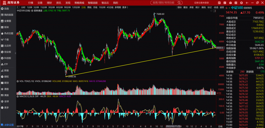This screenshot has height=128, width=265.
Task: Expand the MACD indicator dropdown
Action: 18,97
